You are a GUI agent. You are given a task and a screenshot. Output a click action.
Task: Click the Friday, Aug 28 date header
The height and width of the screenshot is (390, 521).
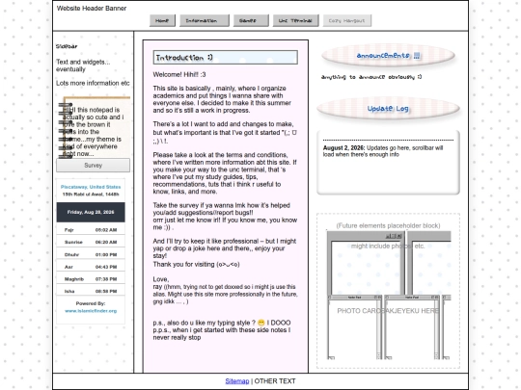91,212
